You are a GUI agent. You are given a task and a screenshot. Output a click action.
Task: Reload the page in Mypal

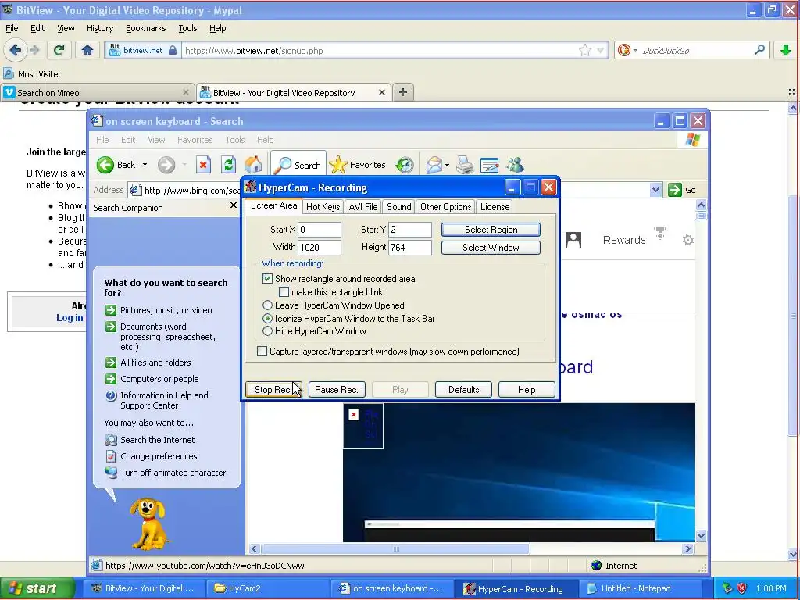pos(59,50)
